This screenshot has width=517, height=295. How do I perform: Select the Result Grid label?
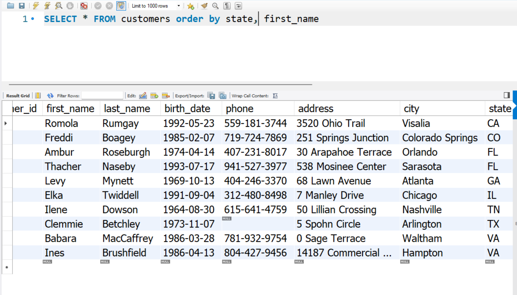18,96
